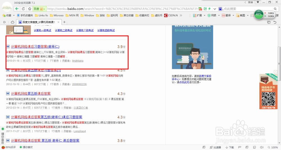The height and width of the screenshot is (150, 281).
Task: Click the skin shirt icon in title bar
Action: pos(258,2)
